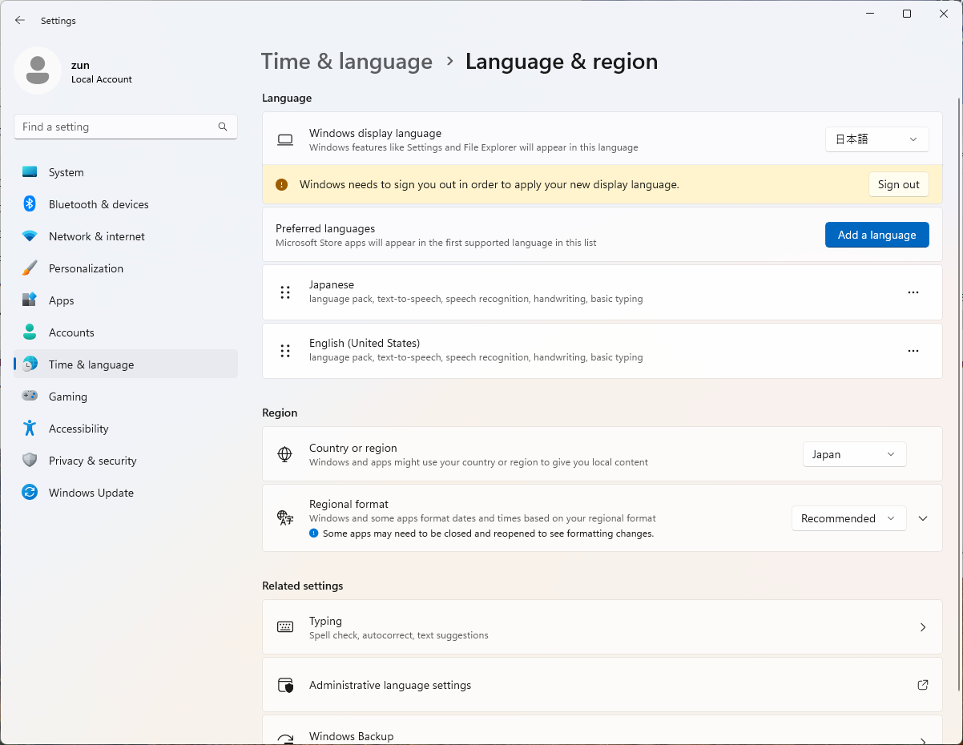This screenshot has width=963, height=745.
Task: Select Personalization in the sidebar
Action: point(126,268)
